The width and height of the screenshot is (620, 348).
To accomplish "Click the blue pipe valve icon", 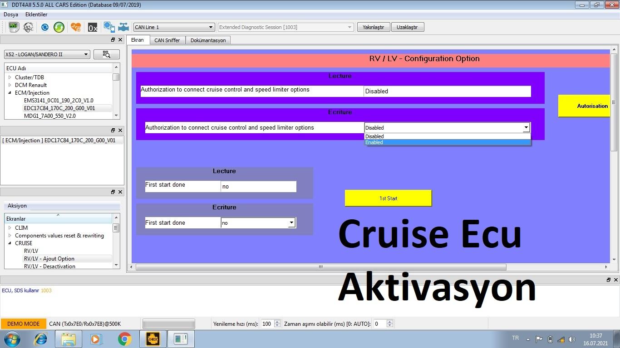I will 123,27.
